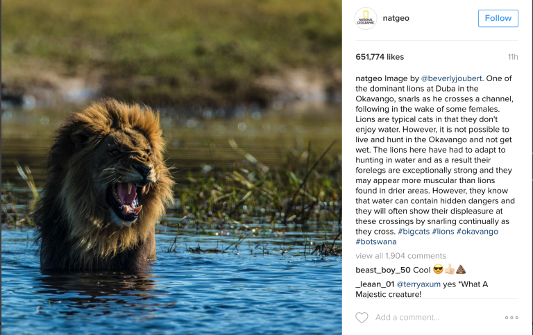
Task: Click natgeo username starting the caption
Action: click(x=369, y=78)
